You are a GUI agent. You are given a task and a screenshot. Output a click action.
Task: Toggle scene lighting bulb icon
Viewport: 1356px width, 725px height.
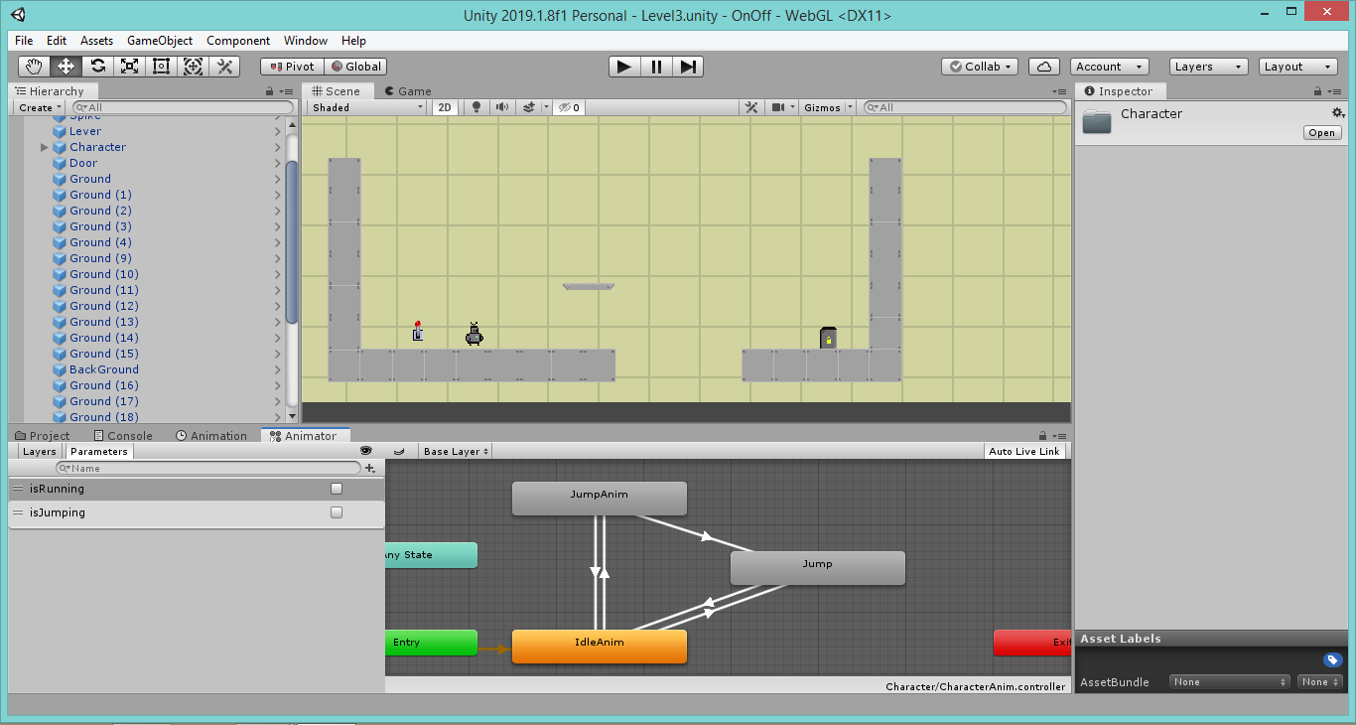click(x=476, y=107)
